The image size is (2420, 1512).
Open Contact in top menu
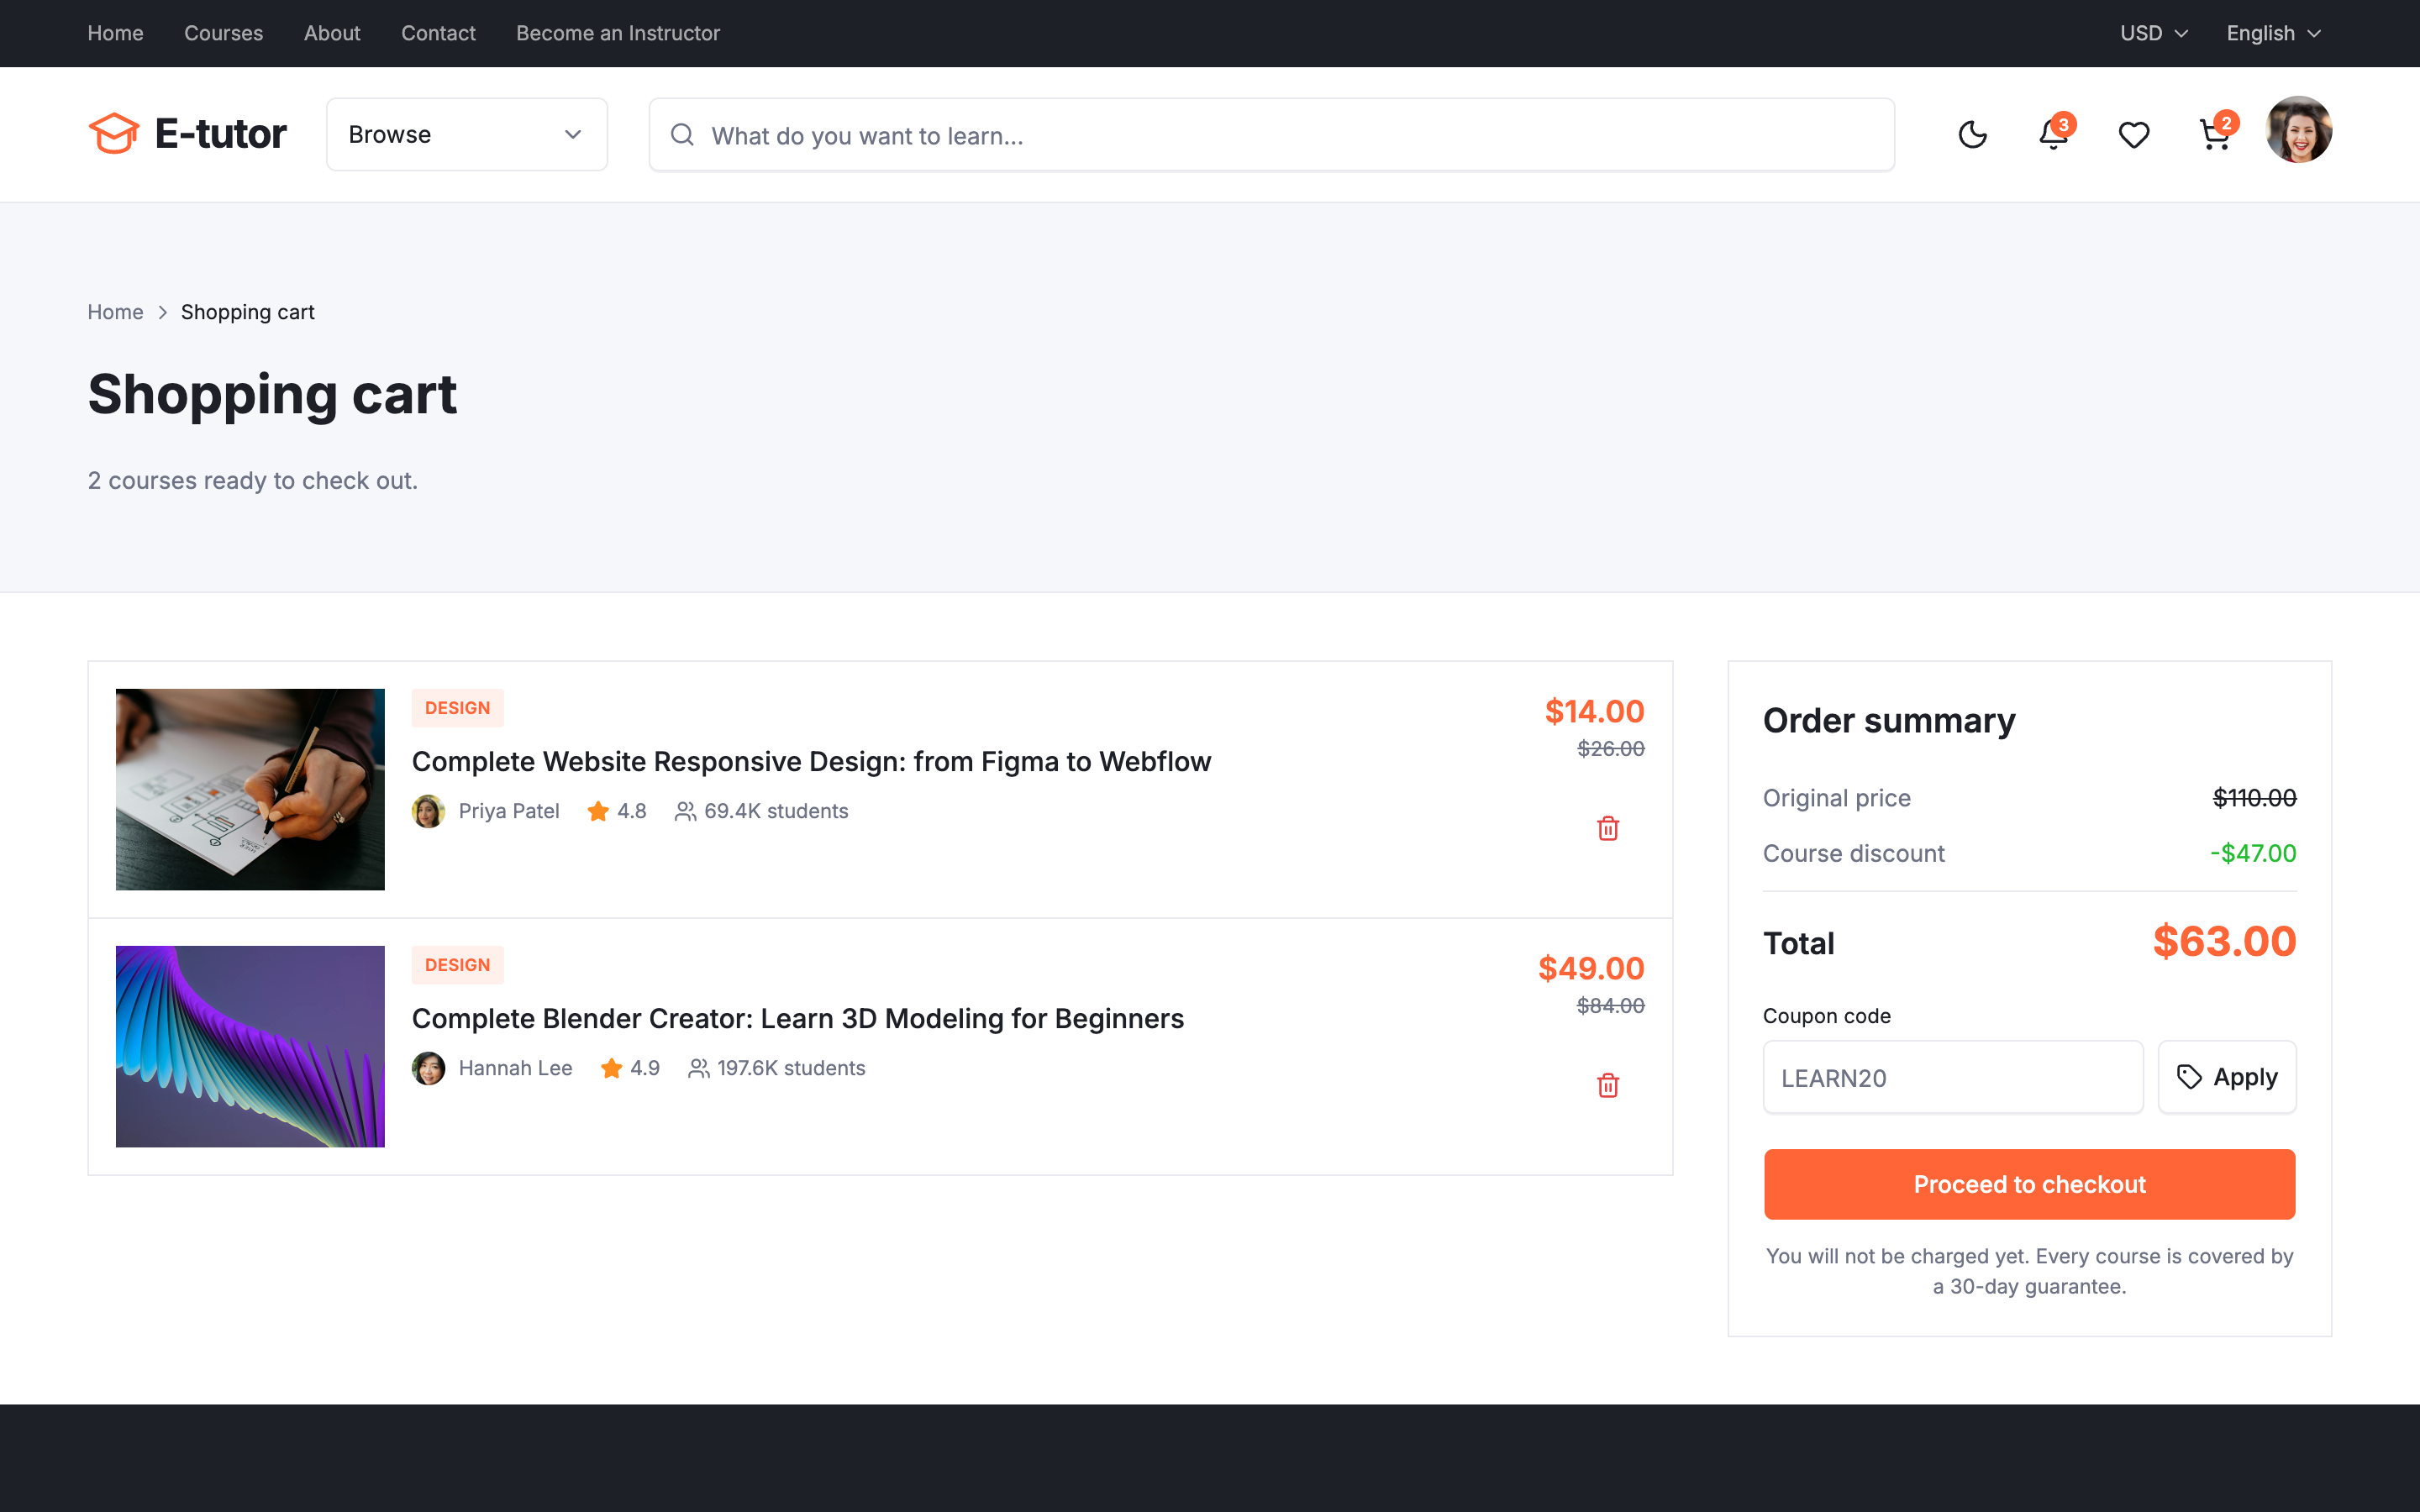pyautogui.click(x=438, y=33)
